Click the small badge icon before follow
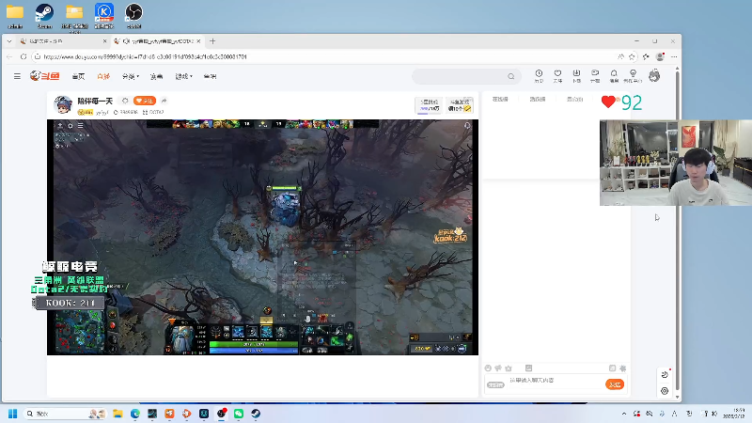 coord(125,101)
